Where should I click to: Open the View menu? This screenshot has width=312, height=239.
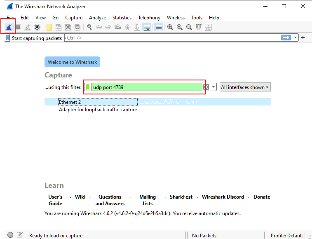click(40, 17)
